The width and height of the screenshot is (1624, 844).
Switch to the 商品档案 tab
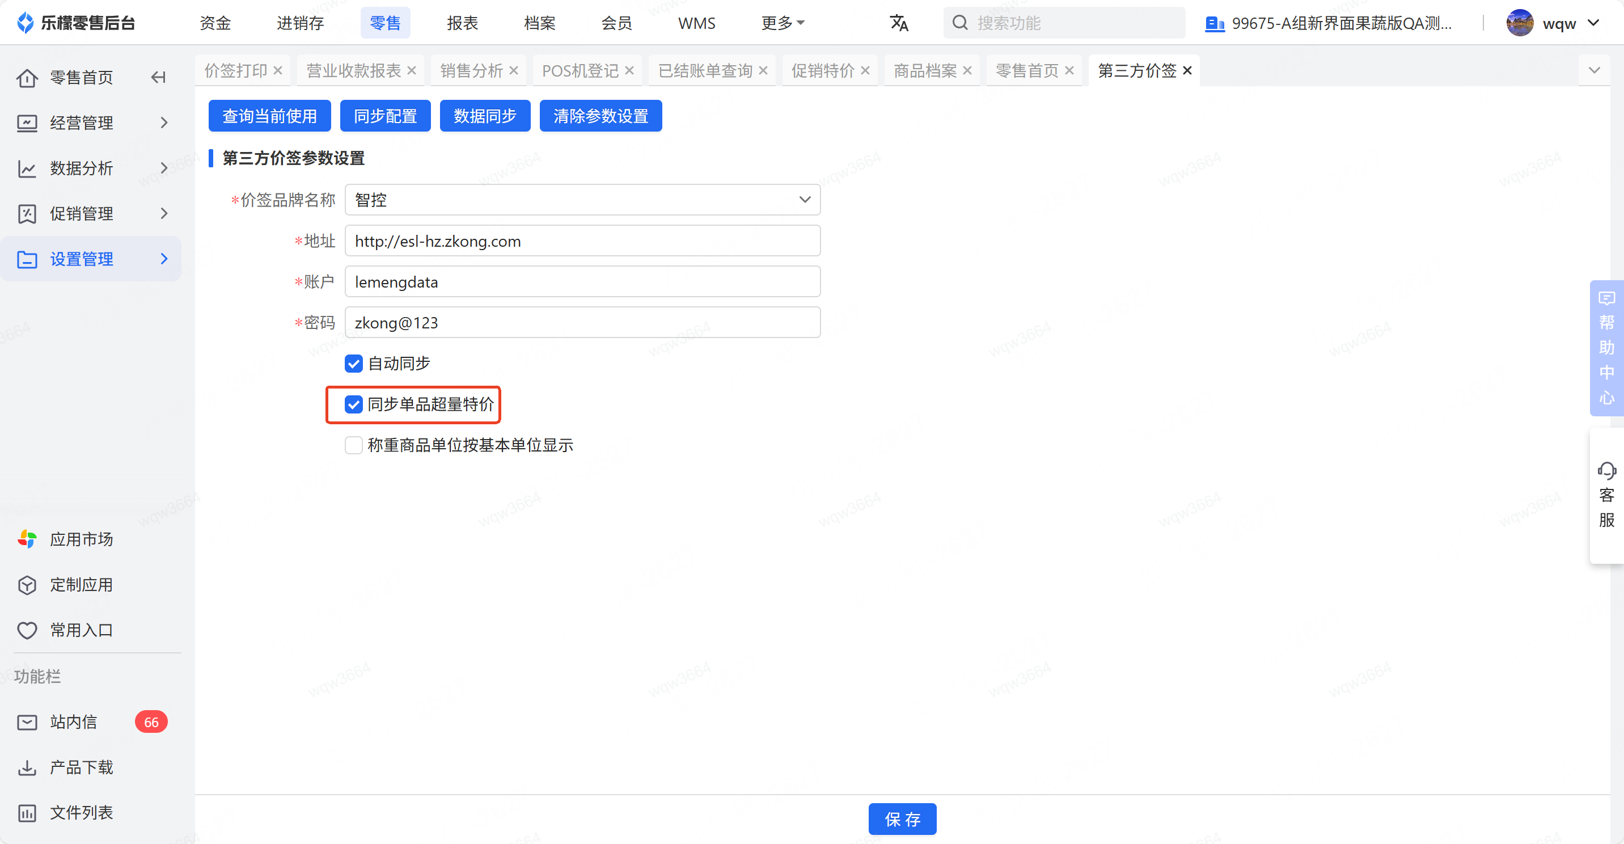coord(925,71)
